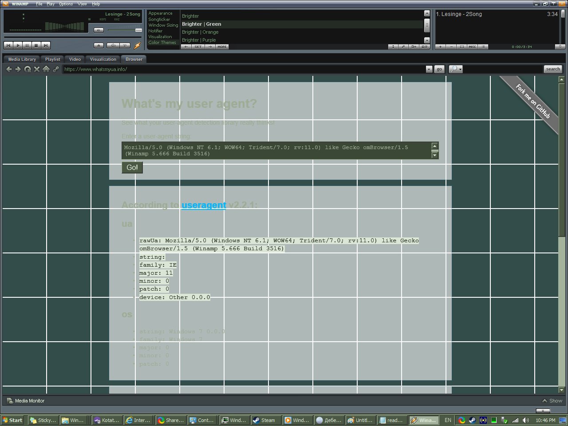Click the link chain icon
The width and height of the screenshot is (568, 426).
[56, 69]
